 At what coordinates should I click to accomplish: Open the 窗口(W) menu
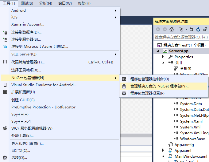[x=65, y=3]
